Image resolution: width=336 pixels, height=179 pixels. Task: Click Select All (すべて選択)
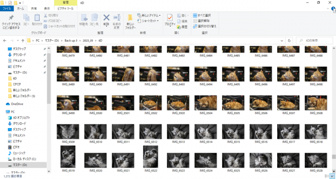202,15
